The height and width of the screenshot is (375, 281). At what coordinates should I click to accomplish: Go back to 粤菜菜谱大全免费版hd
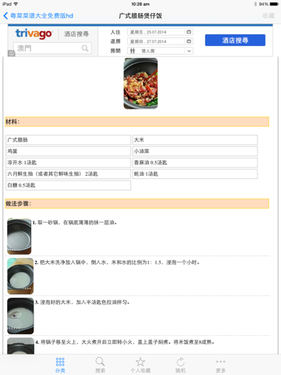tap(38, 16)
